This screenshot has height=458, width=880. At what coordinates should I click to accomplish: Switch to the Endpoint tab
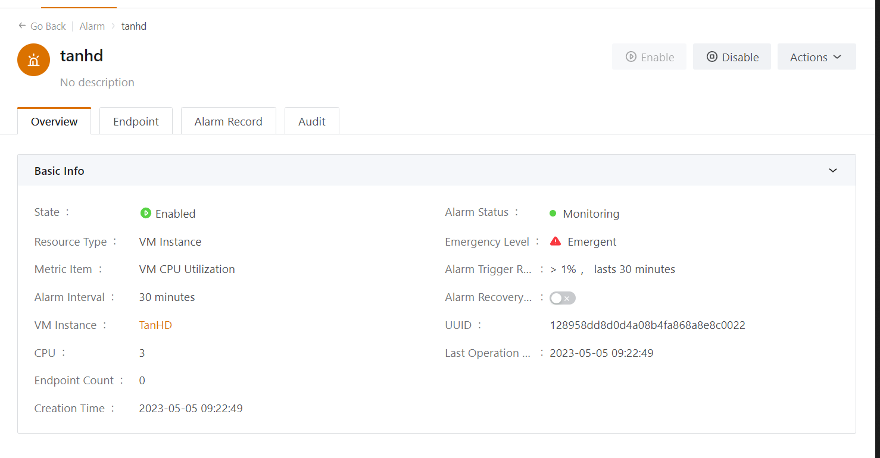pos(136,121)
